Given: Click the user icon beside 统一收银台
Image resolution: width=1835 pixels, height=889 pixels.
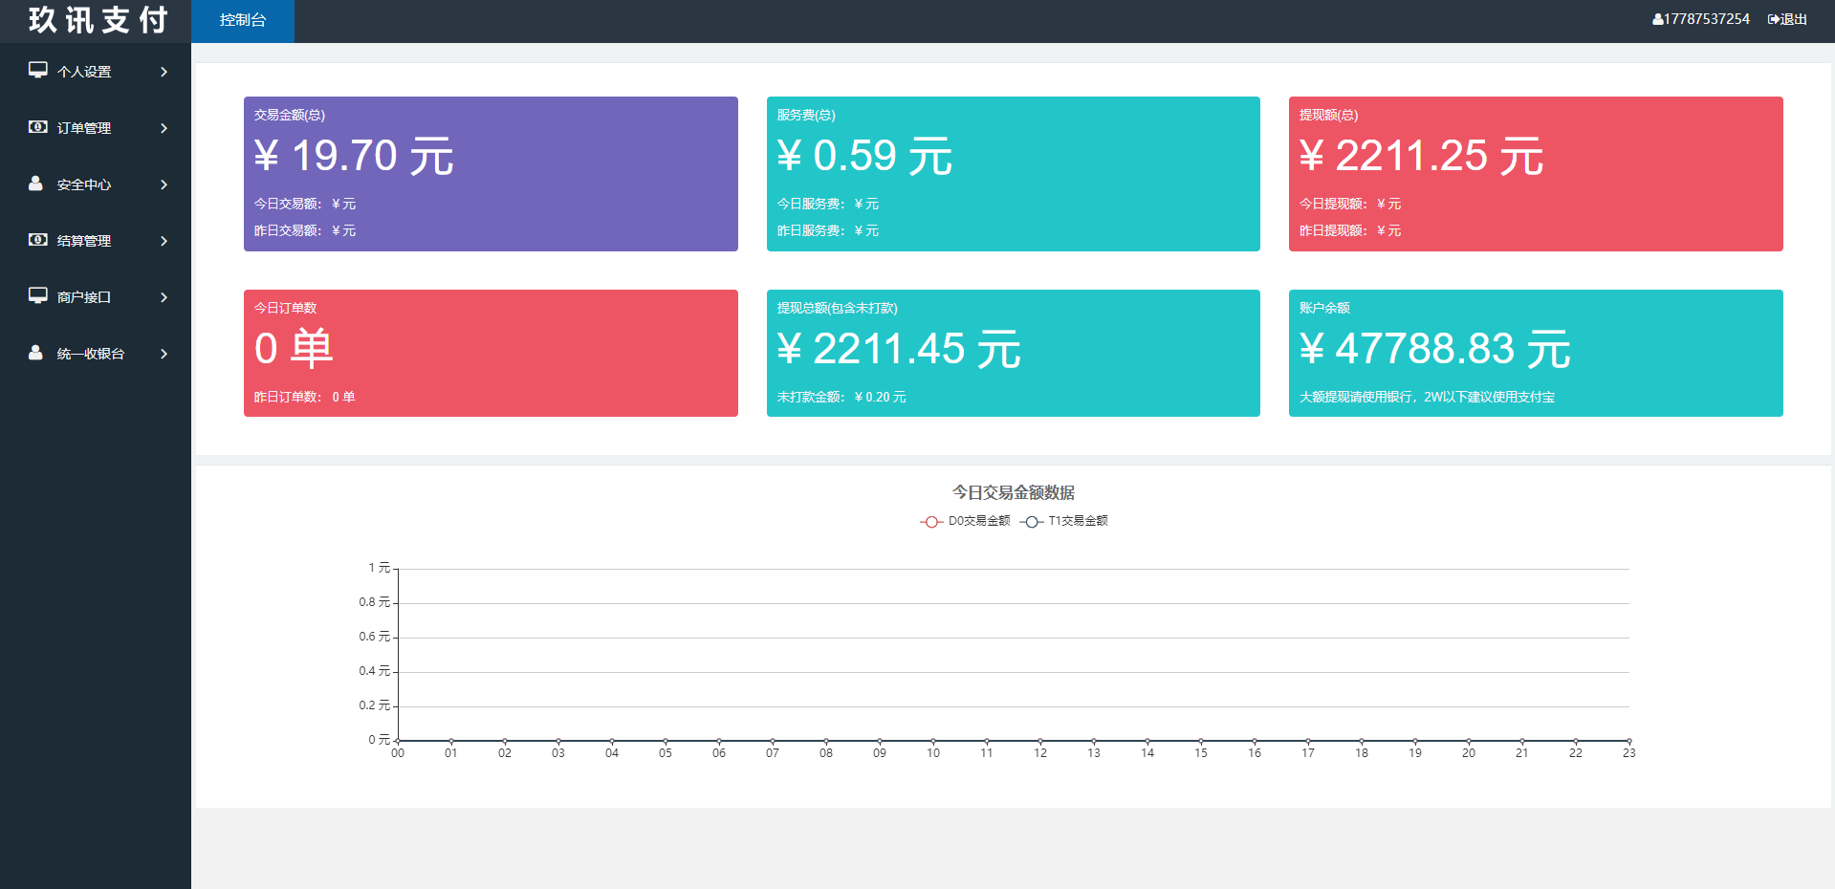Looking at the screenshot, I should click(35, 352).
